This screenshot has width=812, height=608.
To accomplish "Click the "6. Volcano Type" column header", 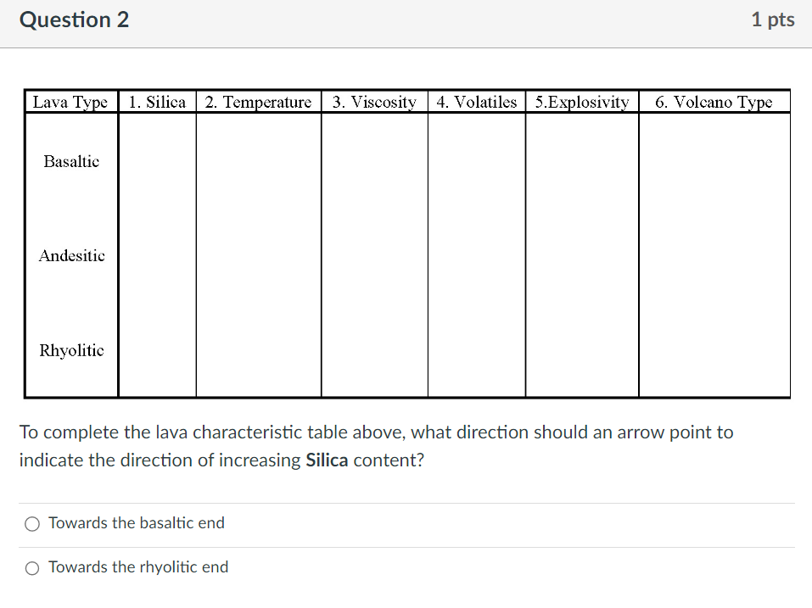I will coord(714,102).
